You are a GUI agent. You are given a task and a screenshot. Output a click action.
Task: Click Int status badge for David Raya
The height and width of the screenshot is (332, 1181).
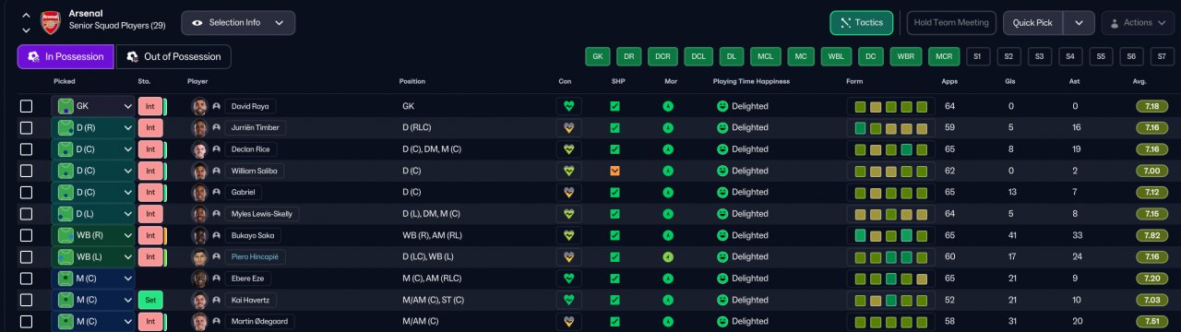(149, 106)
